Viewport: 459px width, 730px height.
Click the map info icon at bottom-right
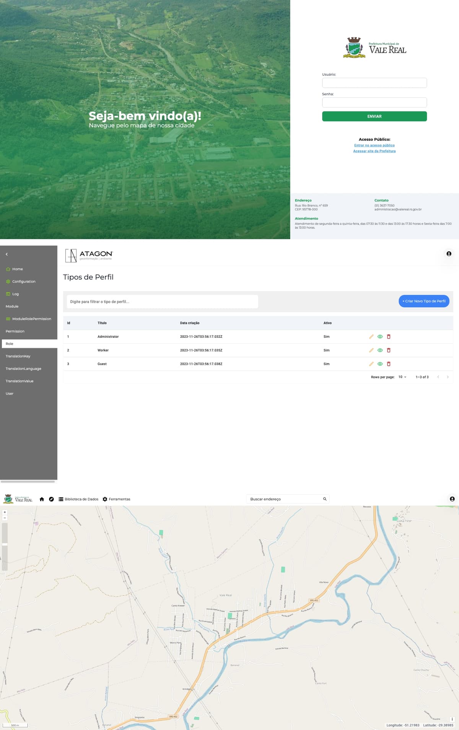point(452,719)
